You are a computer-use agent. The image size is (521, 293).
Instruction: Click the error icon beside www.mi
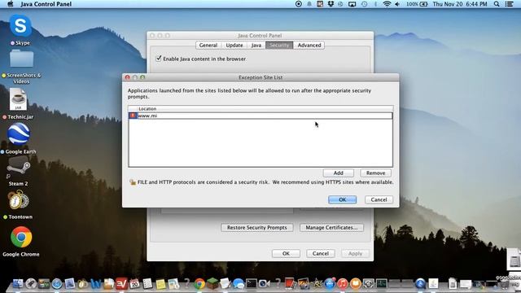133,116
